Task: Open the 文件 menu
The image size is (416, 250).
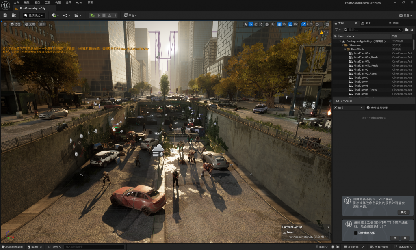Action: tap(16, 2)
